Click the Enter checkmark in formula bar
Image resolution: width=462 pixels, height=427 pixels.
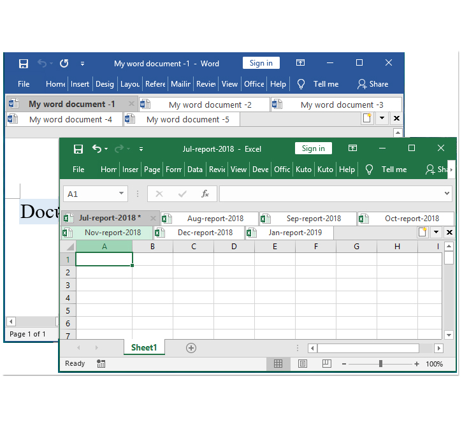click(182, 194)
